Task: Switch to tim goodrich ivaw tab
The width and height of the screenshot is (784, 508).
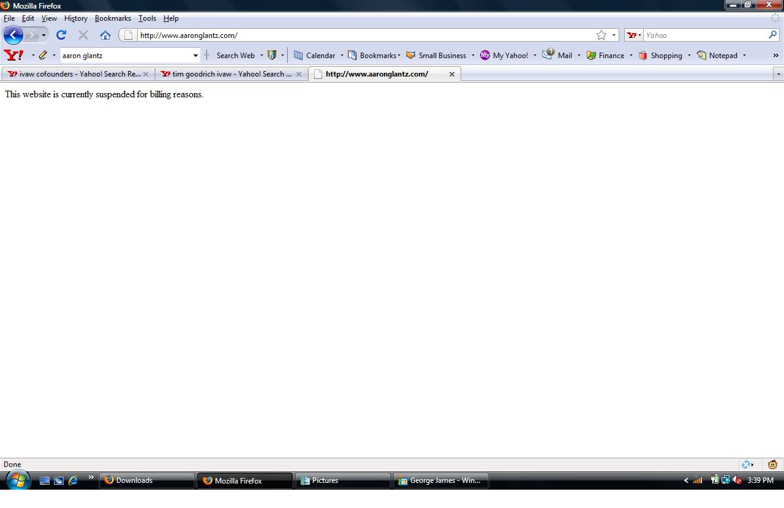Action: coord(227,74)
